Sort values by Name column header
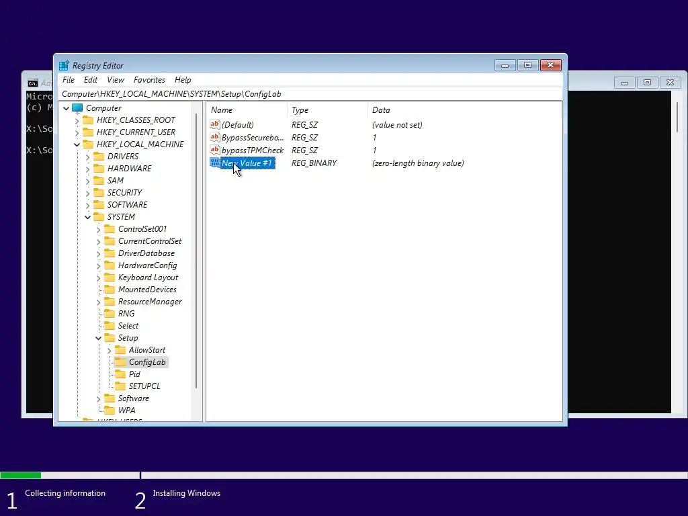Image resolution: width=688 pixels, height=516 pixels. pyautogui.click(x=247, y=110)
